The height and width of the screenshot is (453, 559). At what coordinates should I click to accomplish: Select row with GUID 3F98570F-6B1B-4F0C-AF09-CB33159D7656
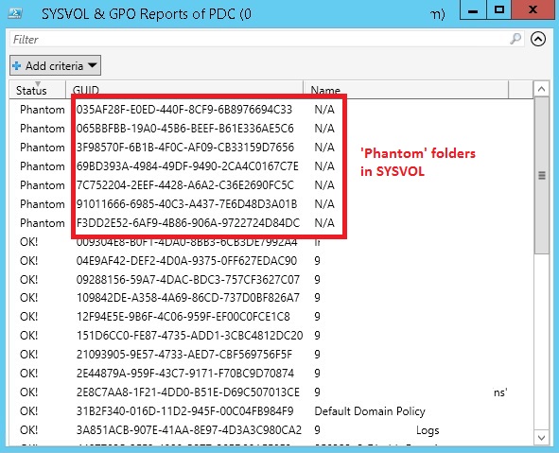(x=271, y=148)
